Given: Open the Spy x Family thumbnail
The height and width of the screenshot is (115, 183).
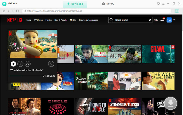Looking at the screenshot, I should click(124, 81).
